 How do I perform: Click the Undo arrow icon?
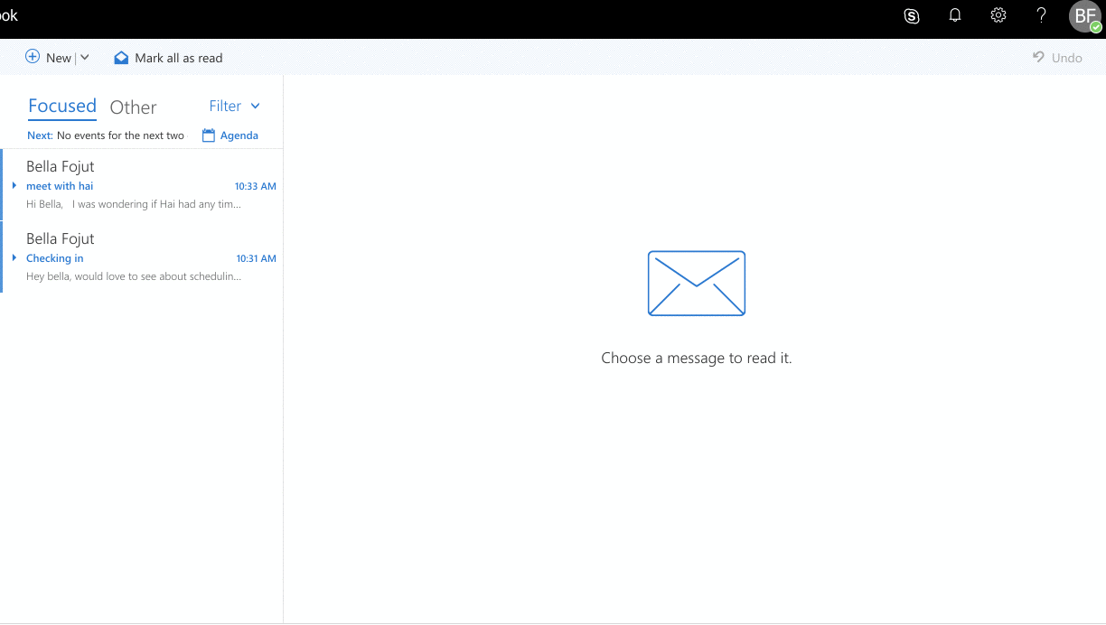(1039, 57)
